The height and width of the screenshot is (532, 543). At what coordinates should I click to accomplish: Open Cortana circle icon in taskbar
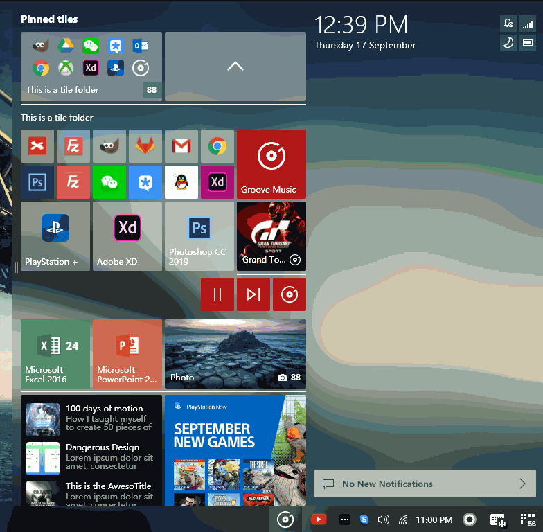coord(470,520)
